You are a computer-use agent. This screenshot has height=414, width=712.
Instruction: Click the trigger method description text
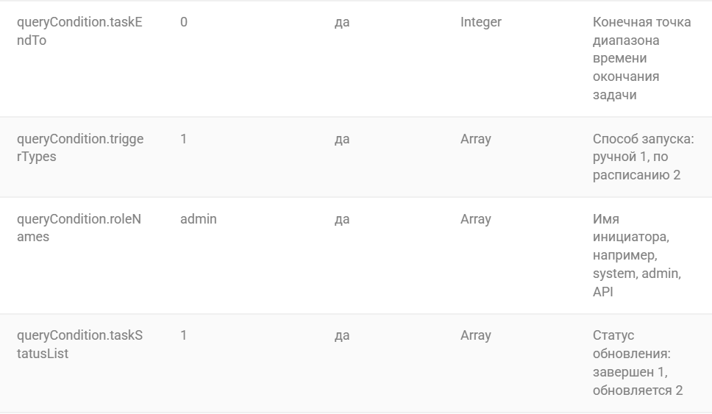(643, 157)
